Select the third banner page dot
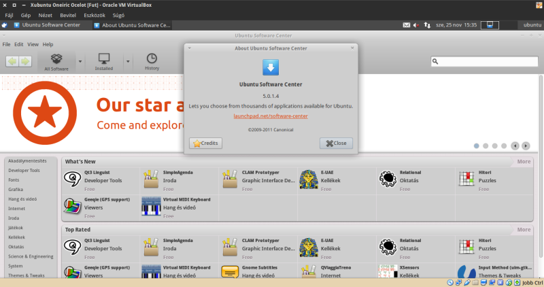This screenshot has width=544, height=287. pyautogui.click(x=495, y=146)
